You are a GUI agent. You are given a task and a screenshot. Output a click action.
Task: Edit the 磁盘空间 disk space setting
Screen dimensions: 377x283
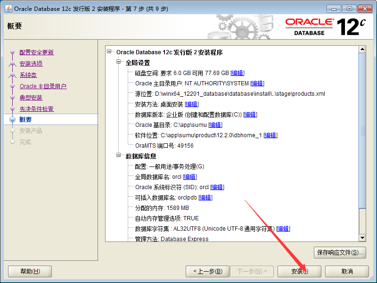tap(238, 73)
